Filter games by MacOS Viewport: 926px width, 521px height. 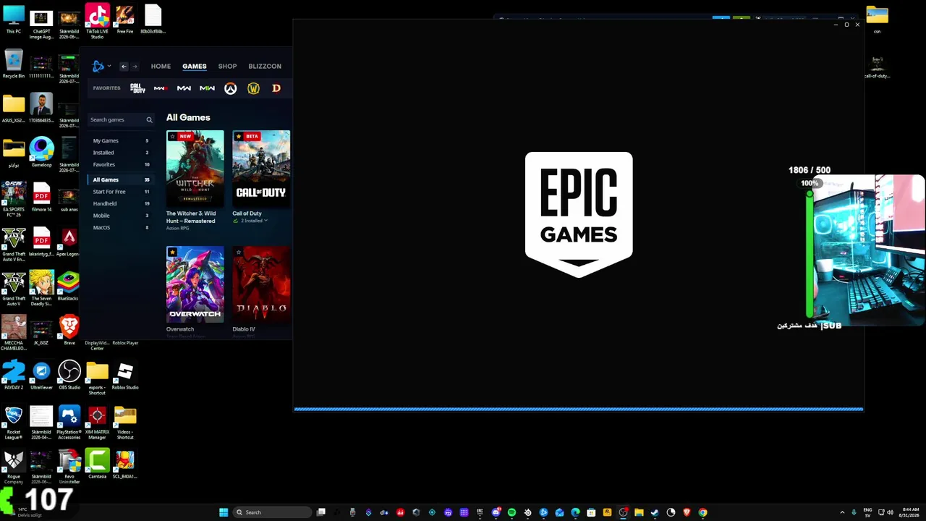tap(120, 228)
